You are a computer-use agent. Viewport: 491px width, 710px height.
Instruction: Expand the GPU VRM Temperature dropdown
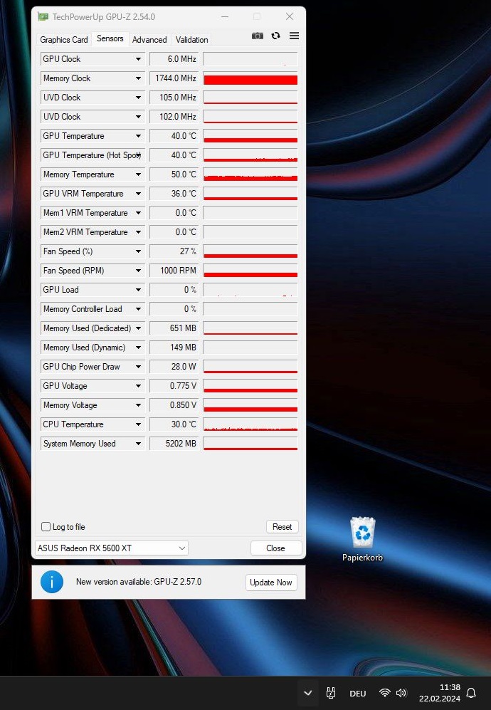click(x=138, y=194)
